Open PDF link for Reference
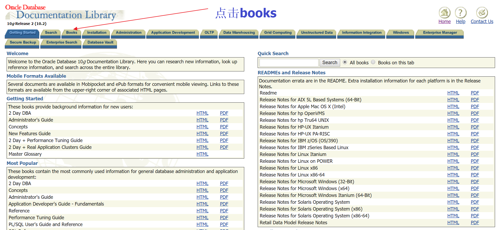The height and width of the screenshot is (230, 499). pos(224,211)
